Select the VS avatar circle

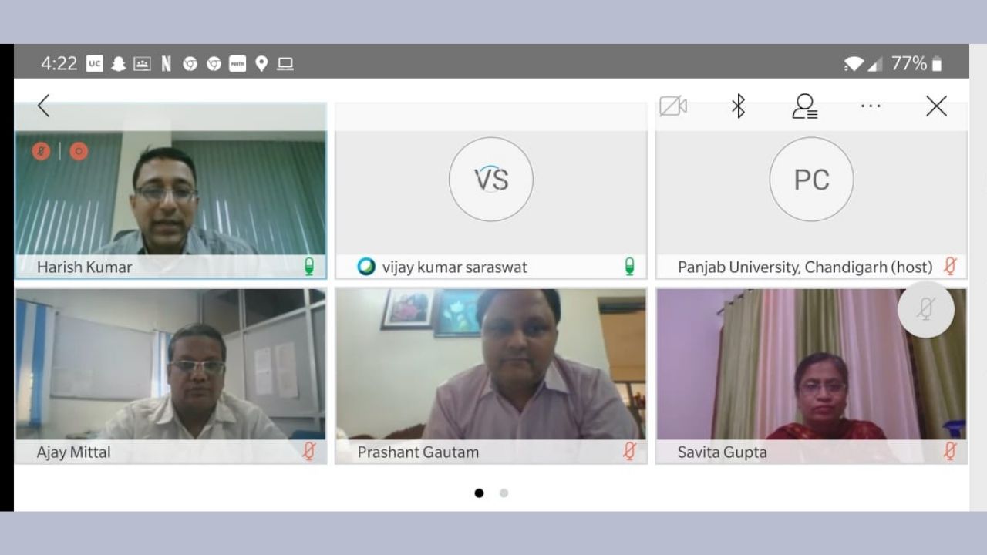click(x=491, y=180)
